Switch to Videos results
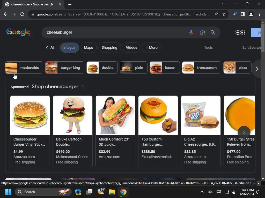Screen dimensions: 265x198 coord(131,48)
